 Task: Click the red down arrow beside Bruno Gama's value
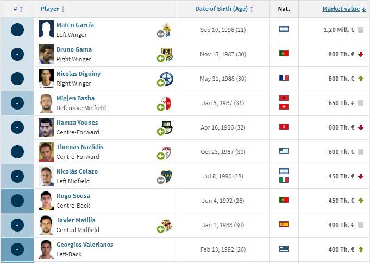[x=361, y=54]
